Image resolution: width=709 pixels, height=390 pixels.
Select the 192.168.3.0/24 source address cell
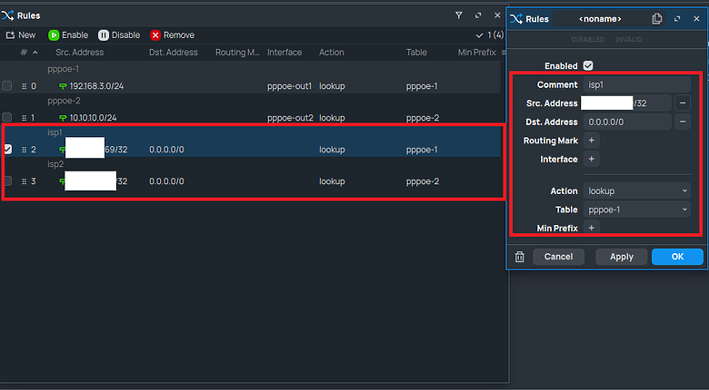click(x=96, y=86)
